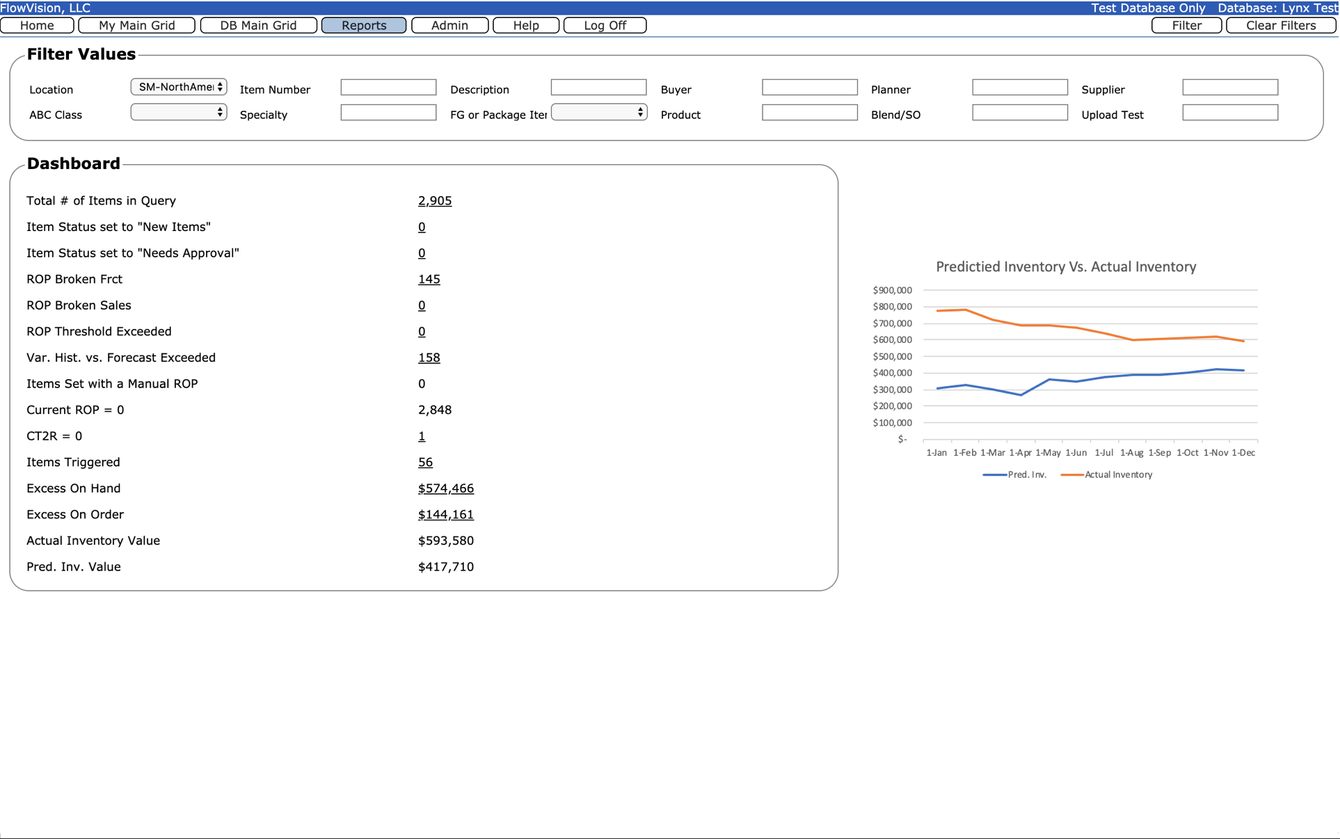This screenshot has height=839, width=1340.
Task: Open the DB Main Grid page
Action: point(258,25)
